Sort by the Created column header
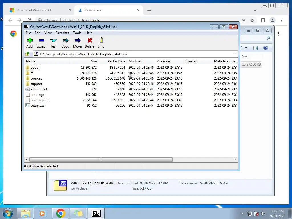Viewport: 292px width, 219px height. coord(198,61)
